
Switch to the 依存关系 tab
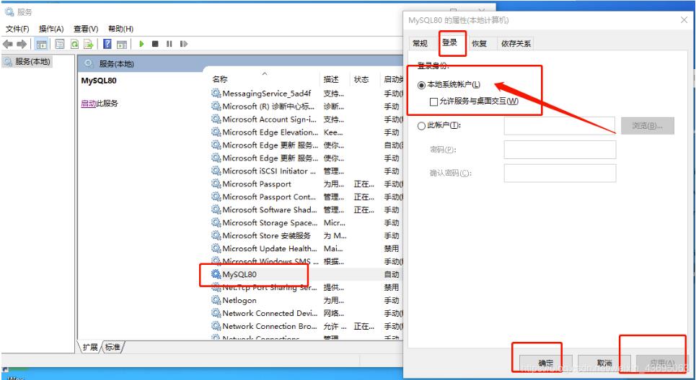[516, 44]
